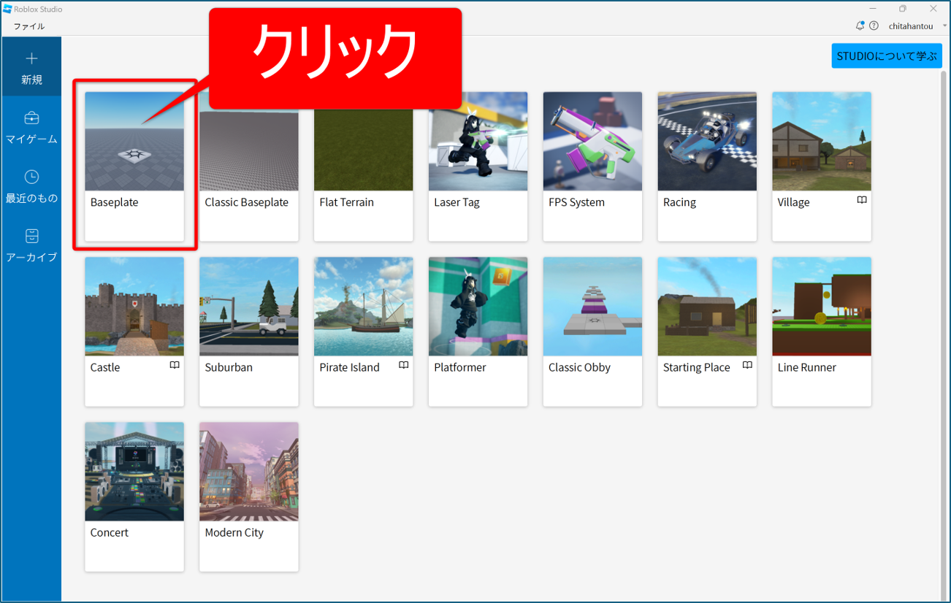The image size is (951, 603).
Task: Click the book icon on Village template
Action: tap(862, 201)
